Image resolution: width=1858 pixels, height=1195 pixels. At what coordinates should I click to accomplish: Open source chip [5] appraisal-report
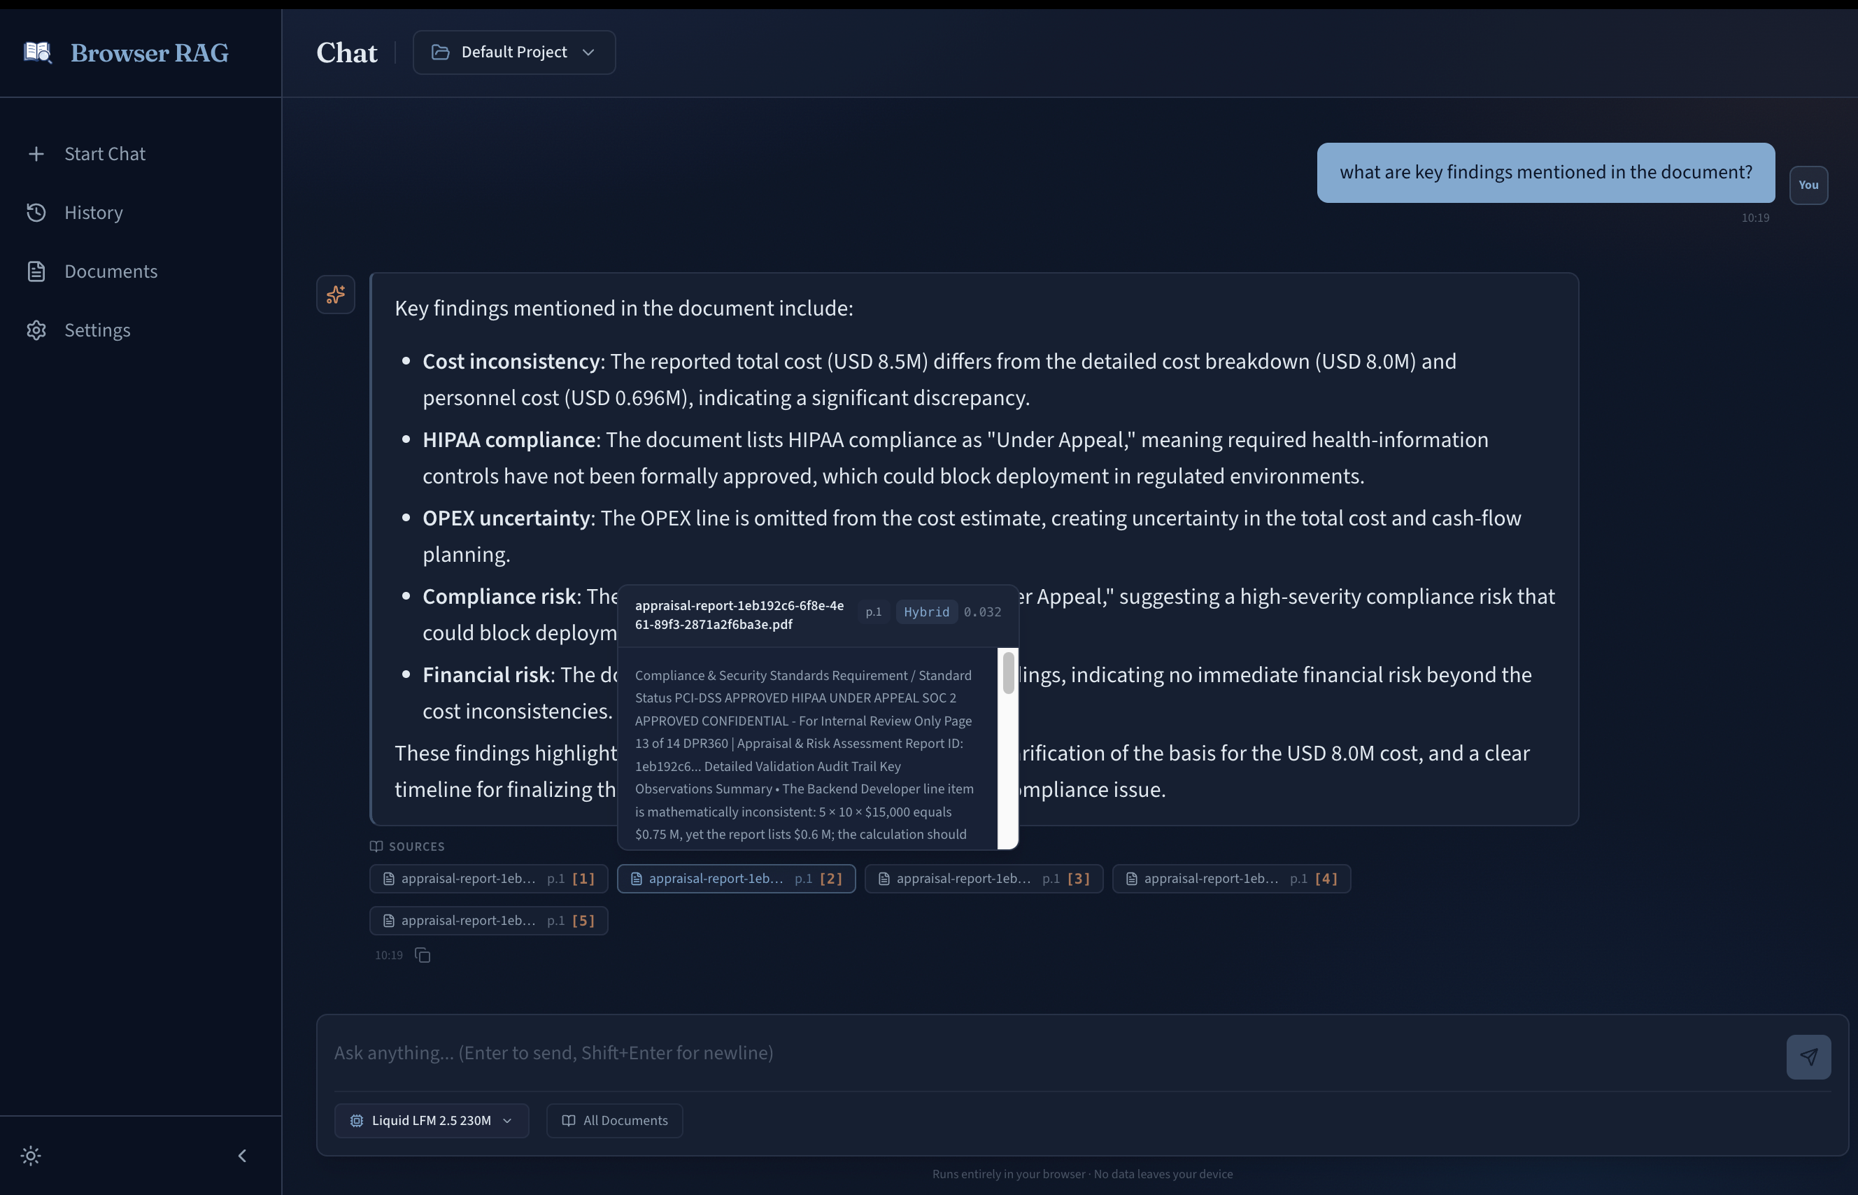click(x=489, y=920)
